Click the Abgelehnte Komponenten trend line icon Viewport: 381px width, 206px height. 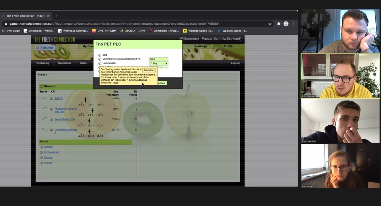tap(45, 108)
